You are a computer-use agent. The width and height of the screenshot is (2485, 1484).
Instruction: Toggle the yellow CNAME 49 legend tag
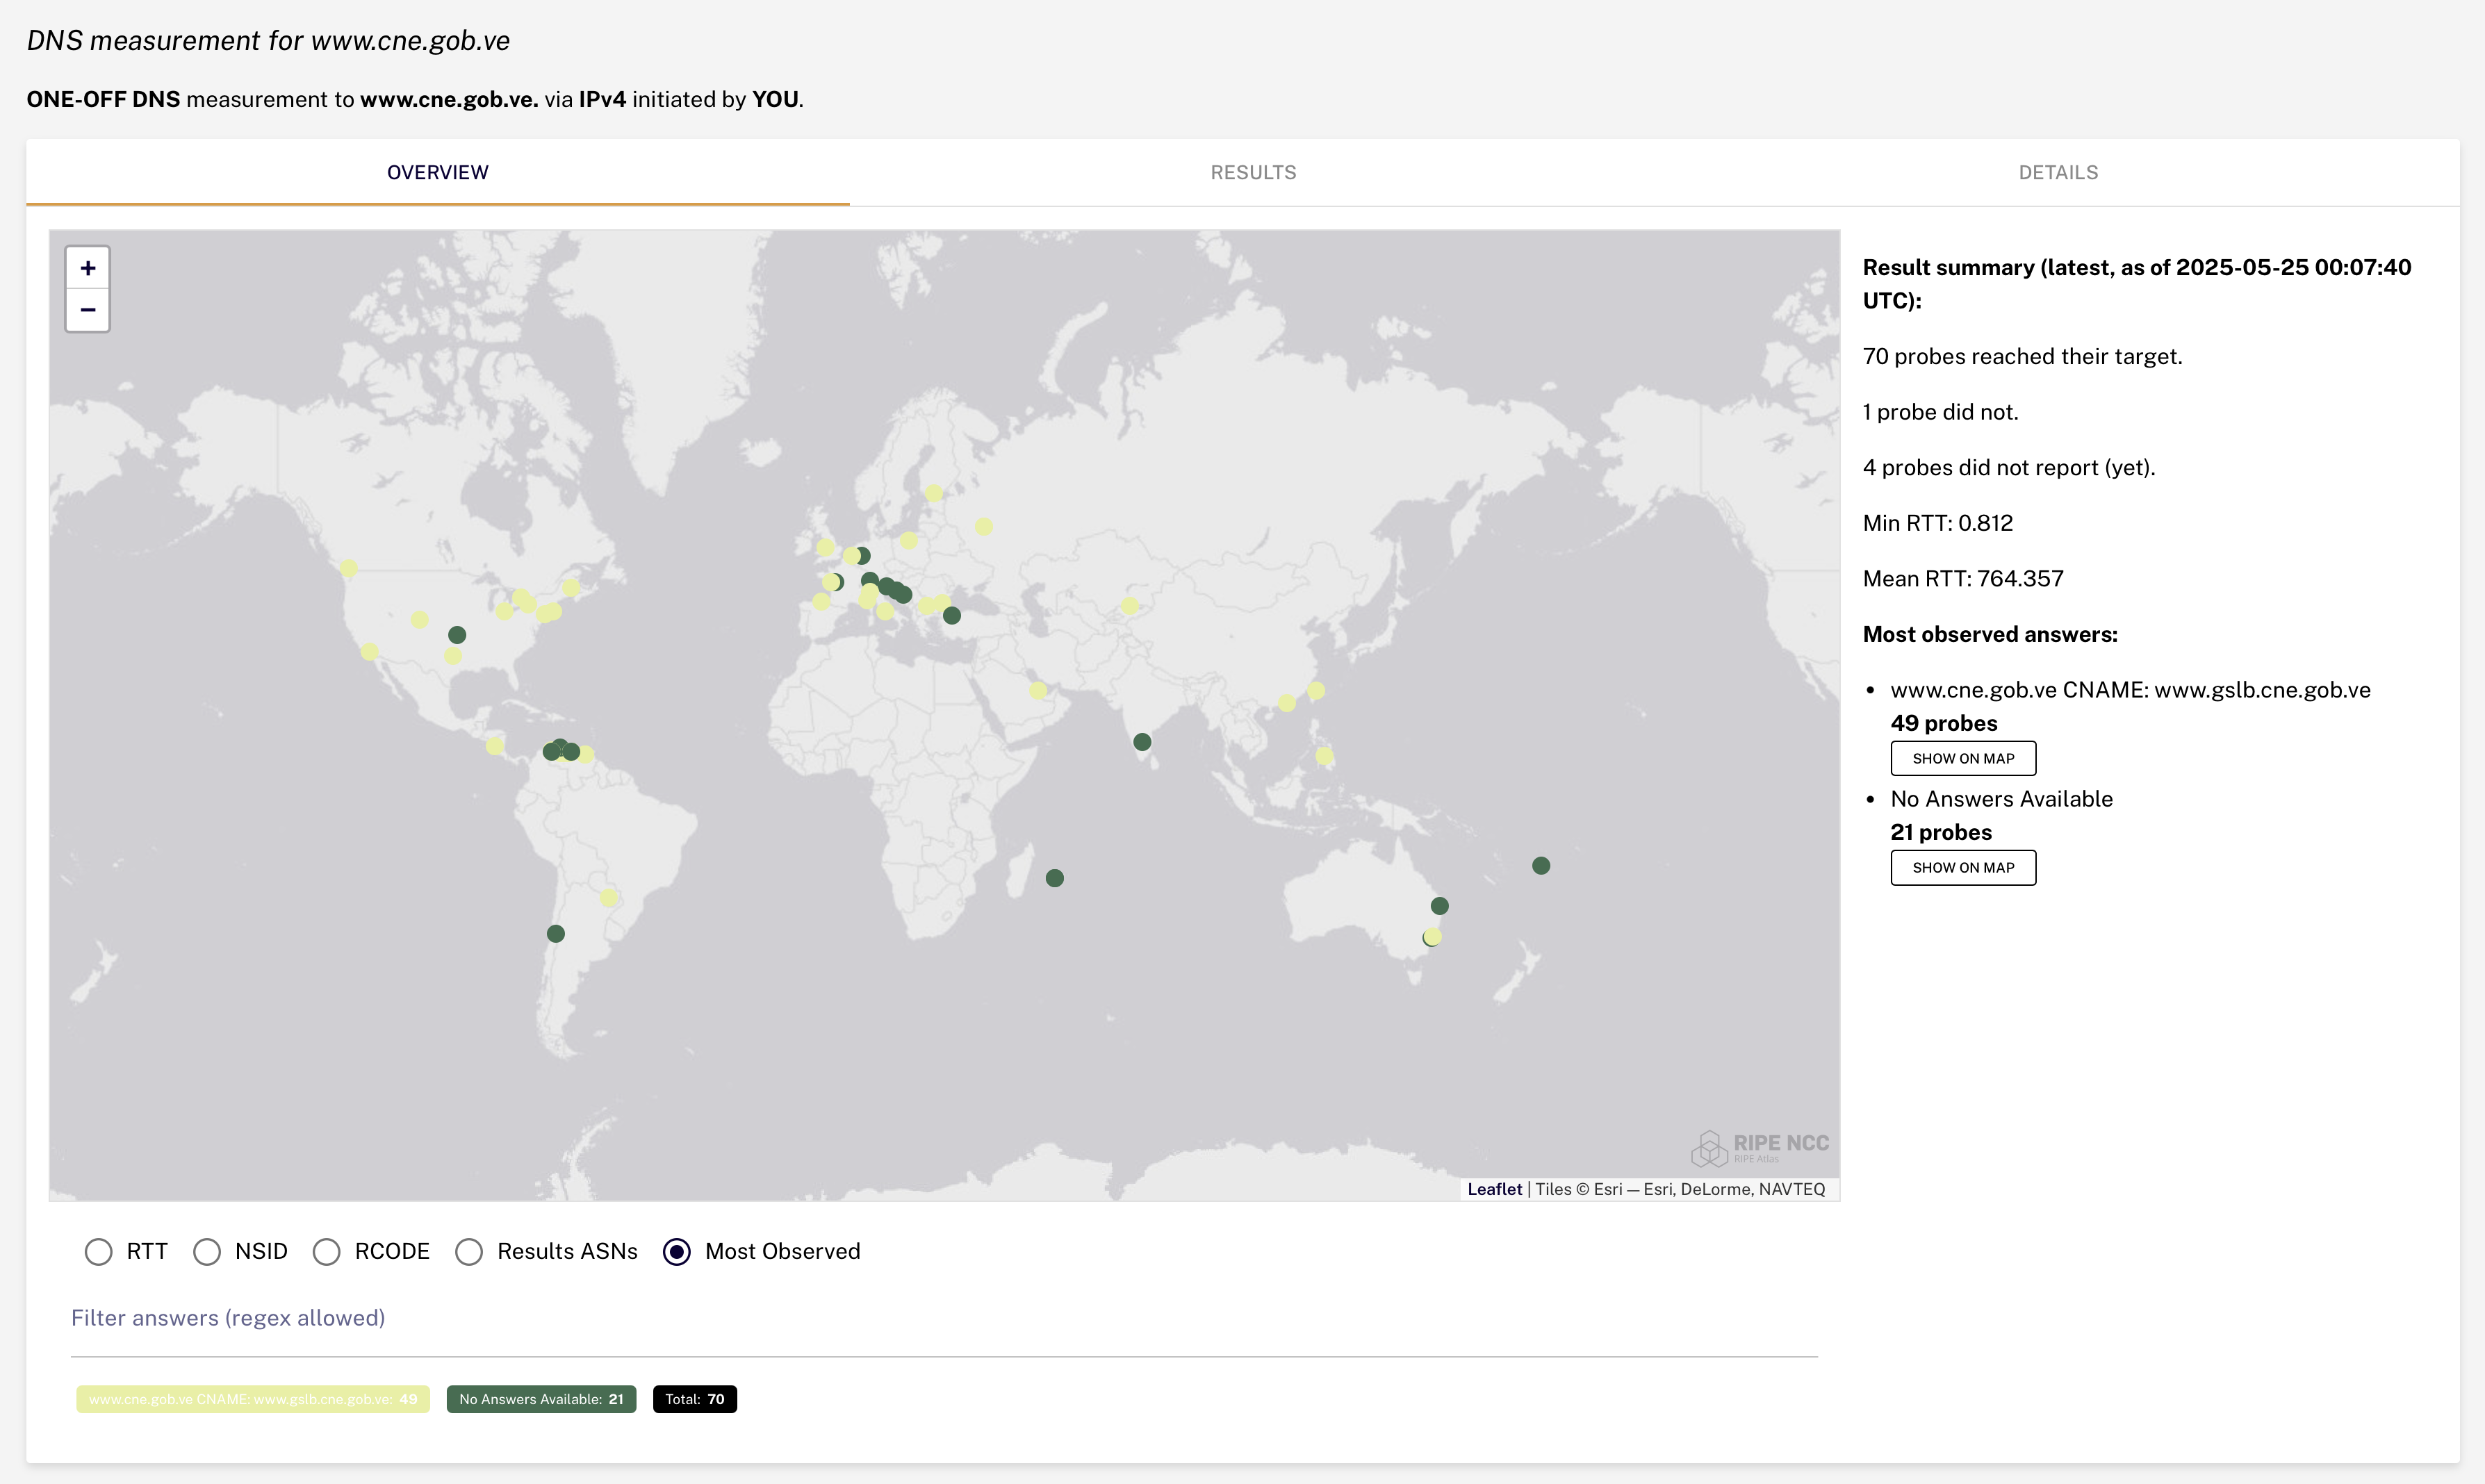[x=253, y=1399]
